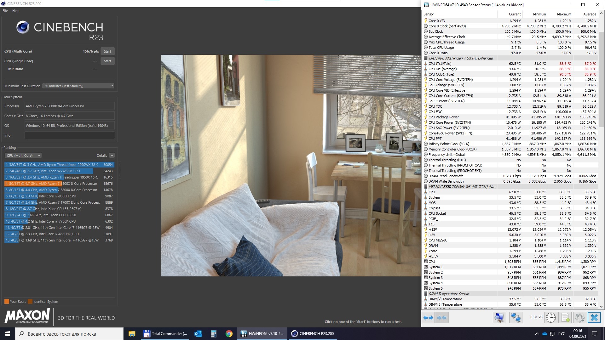Open the Help menu in Cinebench
Screen dimensions: 605x340
16,11
